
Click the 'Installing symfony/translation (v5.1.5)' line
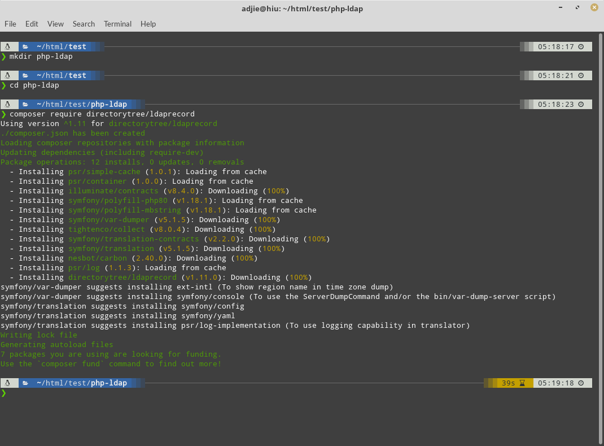(147, 249)
